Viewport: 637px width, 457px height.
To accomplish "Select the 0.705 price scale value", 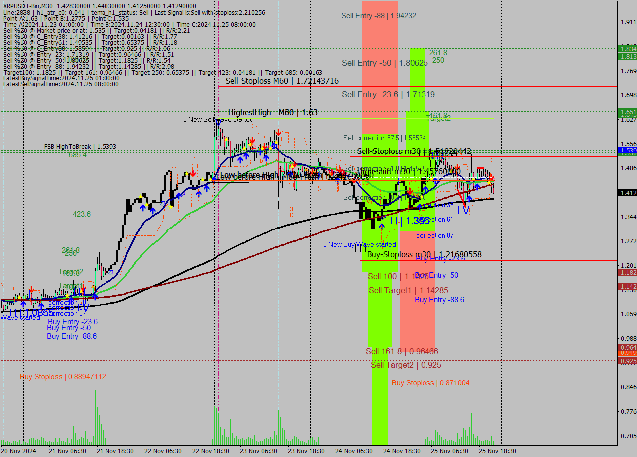I will tap(629, 436).
